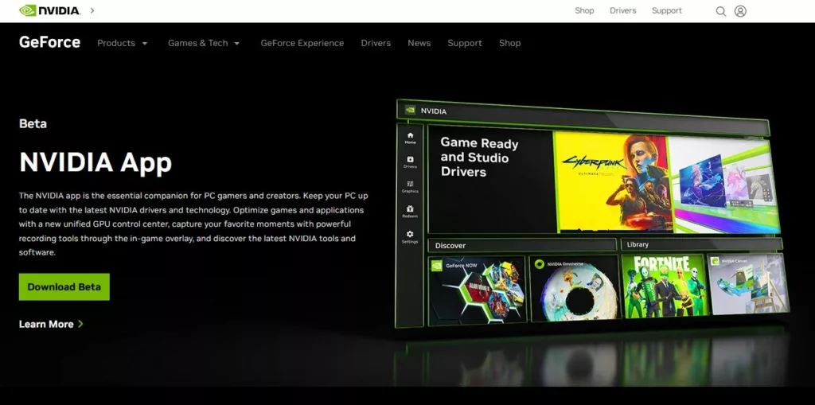
Task: Follow the Learn More link
Action: [x=51, y=324]
